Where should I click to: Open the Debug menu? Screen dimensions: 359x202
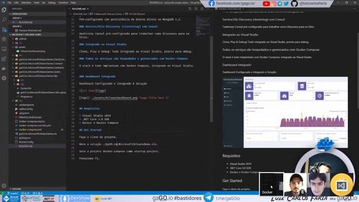(52, 2)
